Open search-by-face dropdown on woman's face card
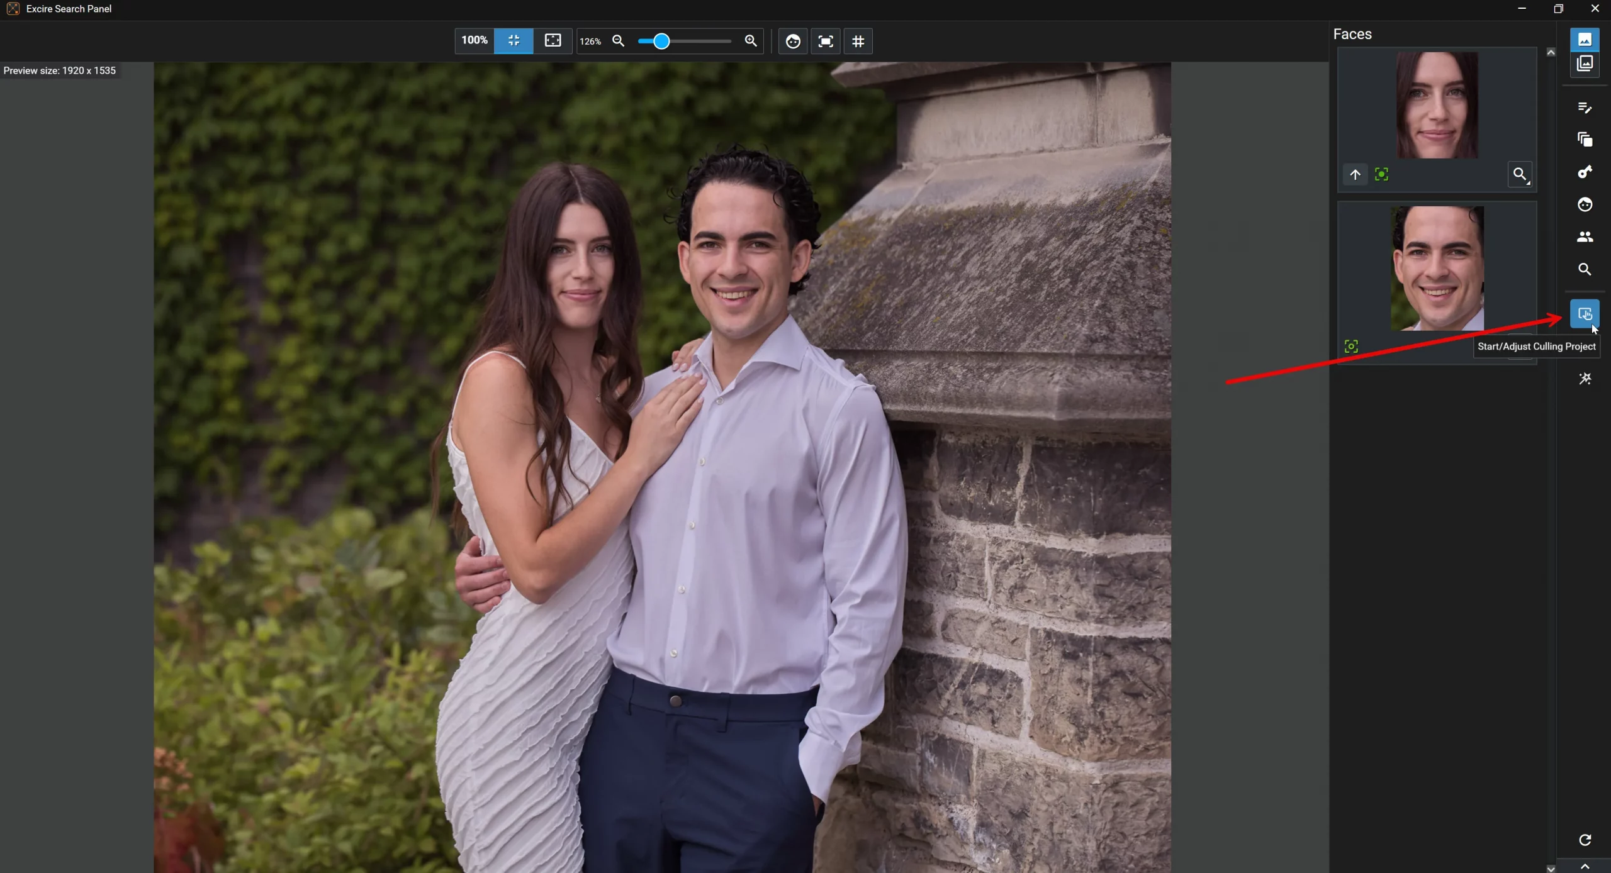 (1519, 175)
